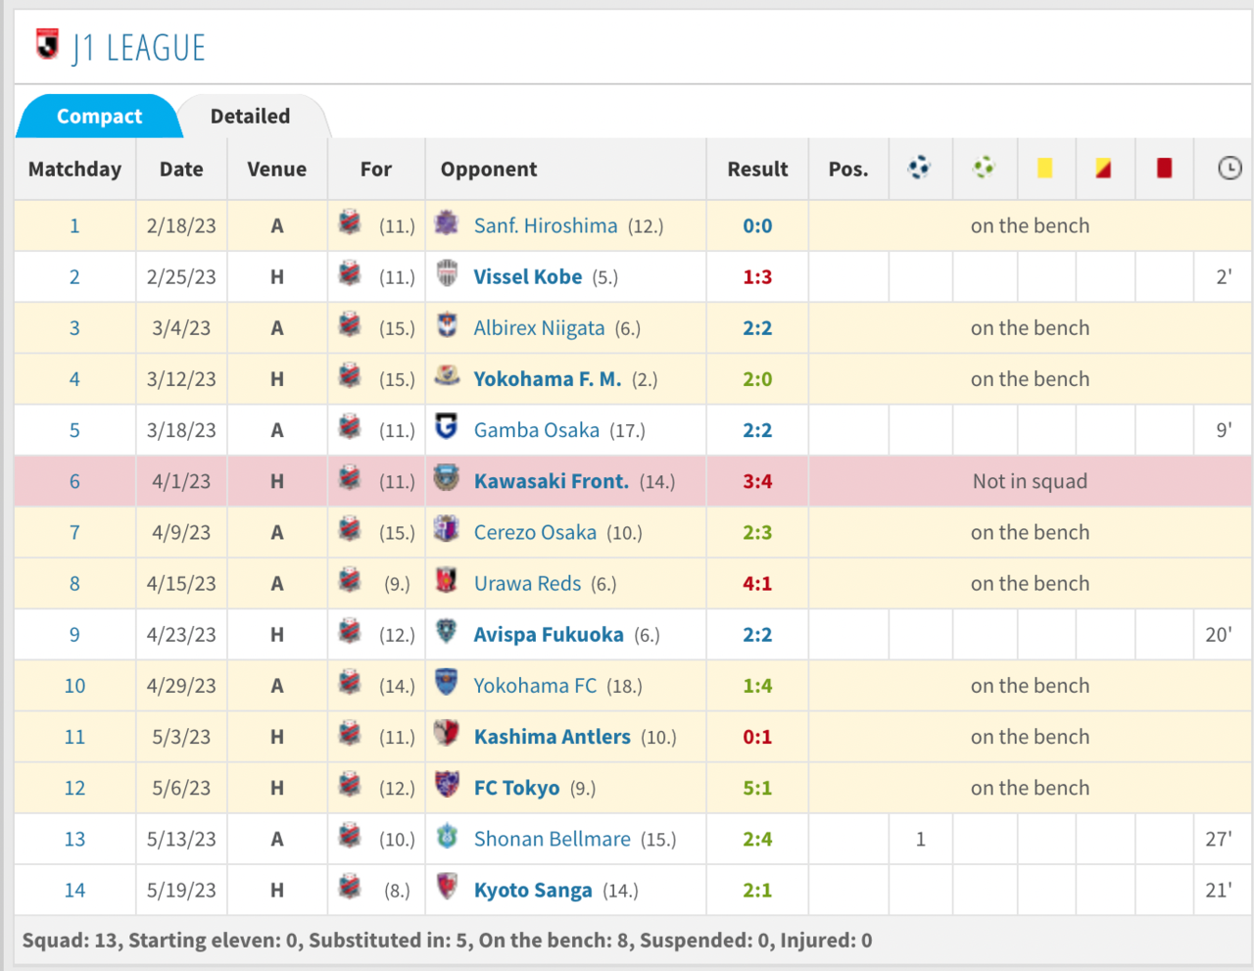This screenshot has width=1254, height=971.
Task: Click the For team crest in matchday 1 row
Action: point(350,222)
